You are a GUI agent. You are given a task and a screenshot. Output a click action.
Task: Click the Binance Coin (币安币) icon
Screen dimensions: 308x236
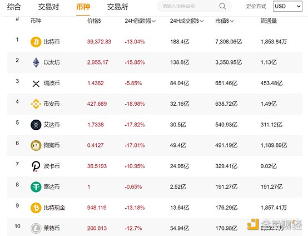36,104
